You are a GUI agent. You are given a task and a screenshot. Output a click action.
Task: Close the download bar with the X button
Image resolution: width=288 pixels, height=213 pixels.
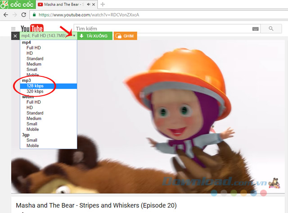pos(15,36)
